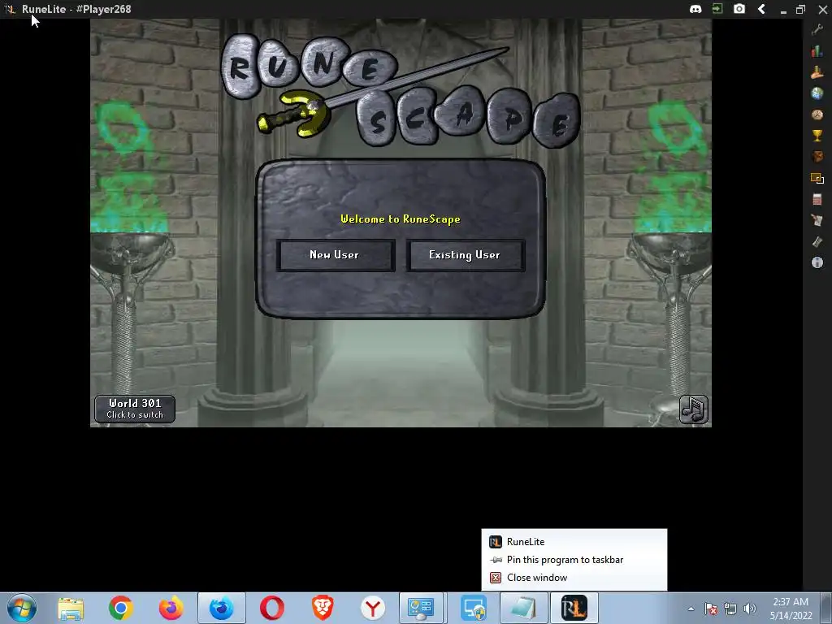The width and height of the screenshot is (832, 624).
Task: Click the Existing User button
Action: click(x=466, y=255)
